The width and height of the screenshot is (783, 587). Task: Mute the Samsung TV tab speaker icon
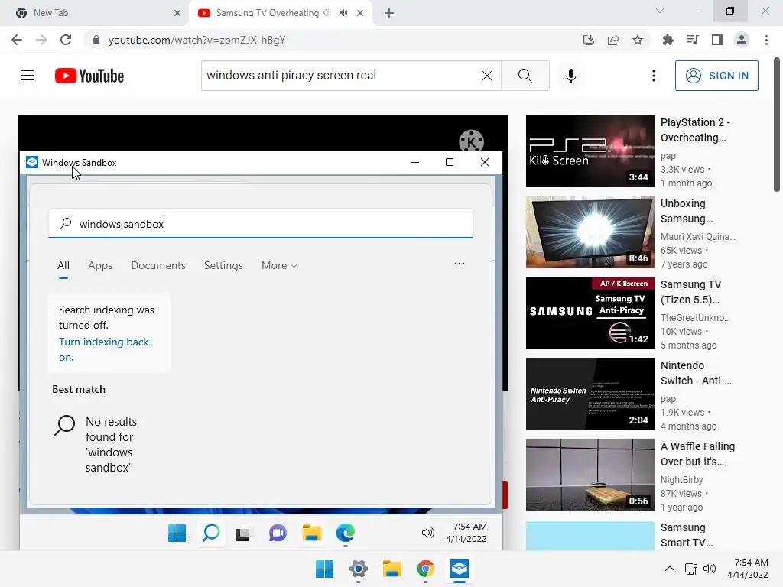(343, 13)
